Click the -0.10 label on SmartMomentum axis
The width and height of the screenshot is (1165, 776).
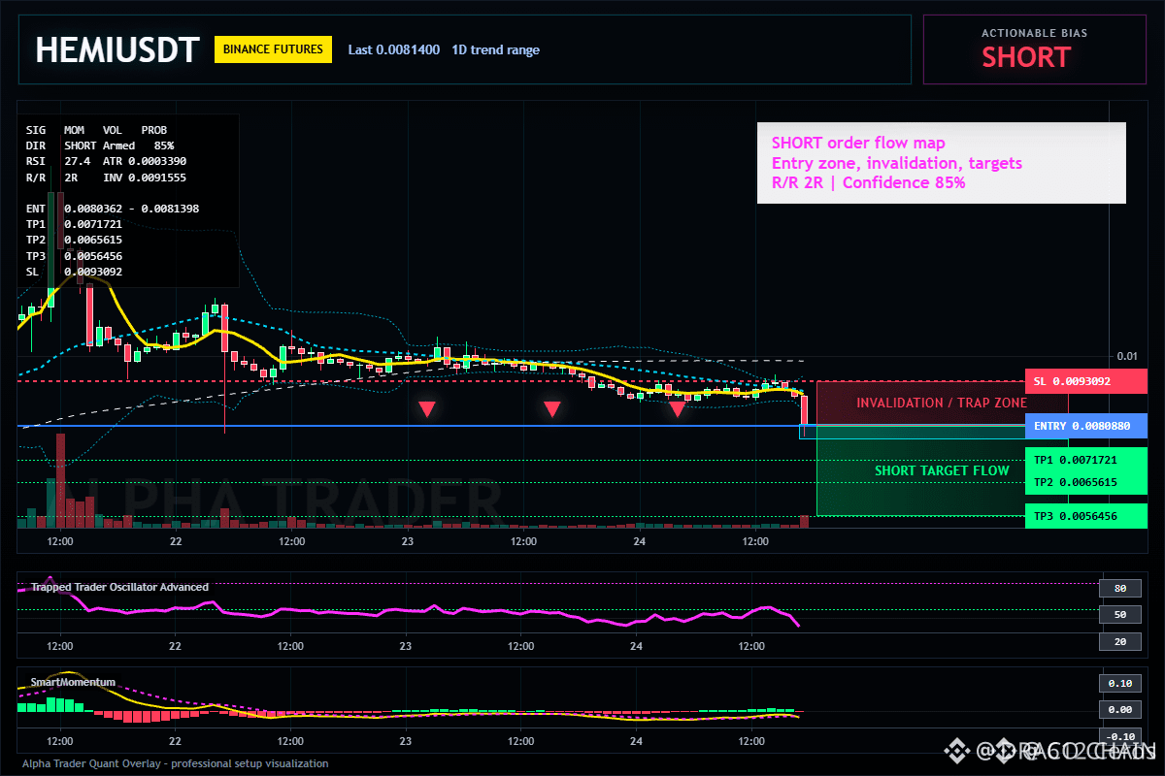(1119, 736)
